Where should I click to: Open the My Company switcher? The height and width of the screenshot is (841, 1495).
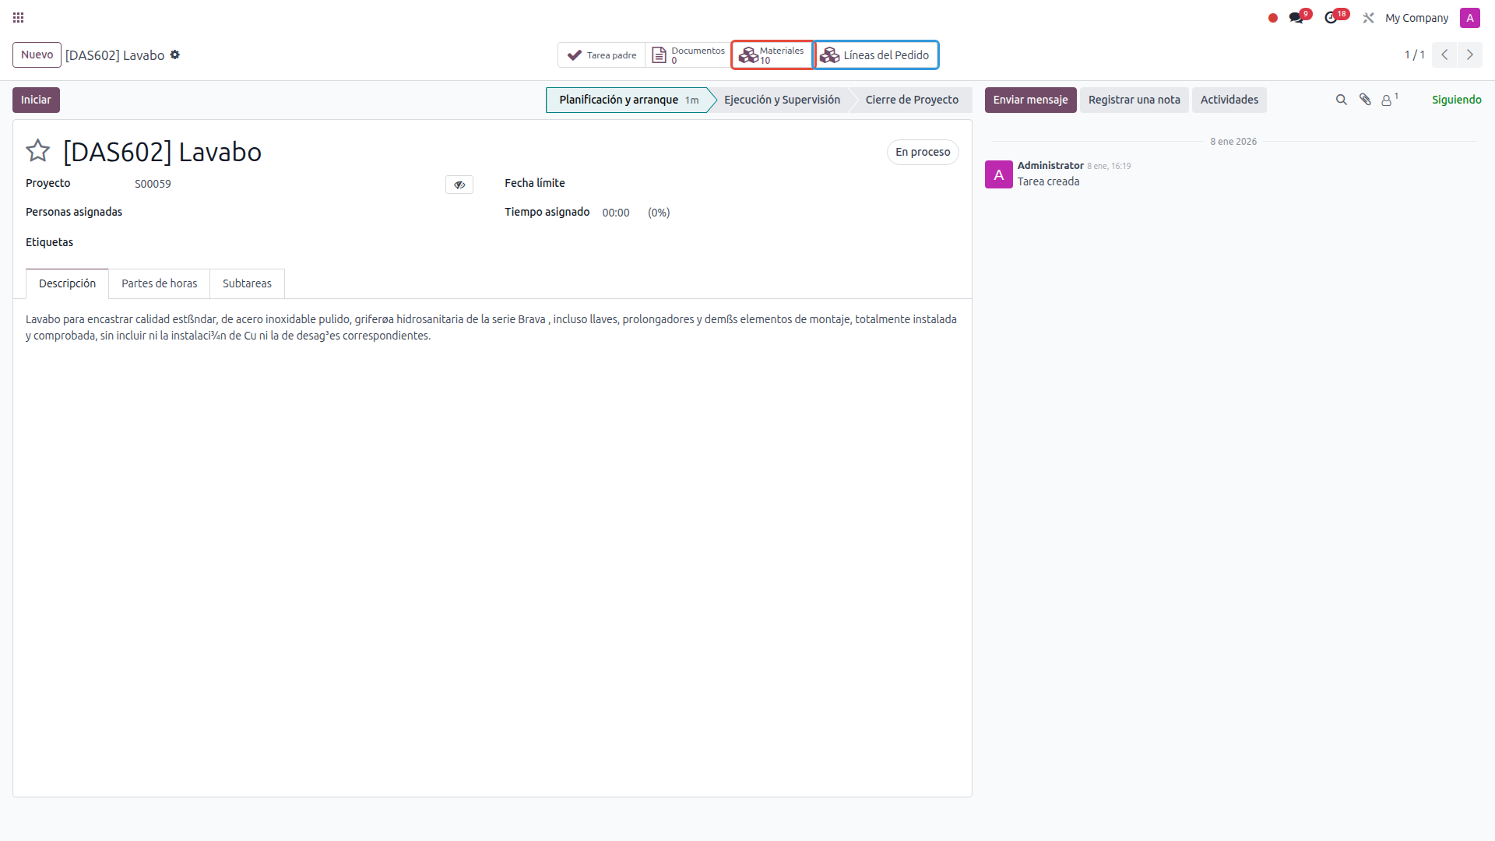point(1416,18)
